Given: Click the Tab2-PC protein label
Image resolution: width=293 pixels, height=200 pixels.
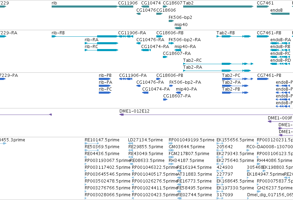Looking at the screenshot, I should tap(231, 75).
